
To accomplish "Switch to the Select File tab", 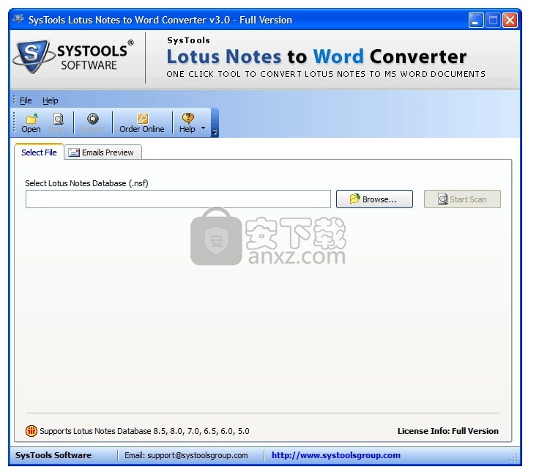I will (39, 152).
